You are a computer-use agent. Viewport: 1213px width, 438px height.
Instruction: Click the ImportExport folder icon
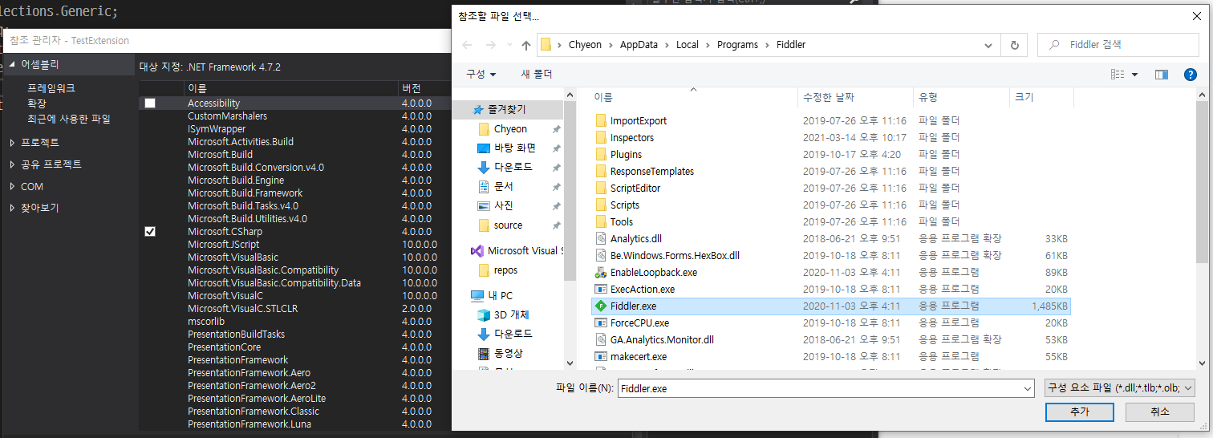pos(601,120)
